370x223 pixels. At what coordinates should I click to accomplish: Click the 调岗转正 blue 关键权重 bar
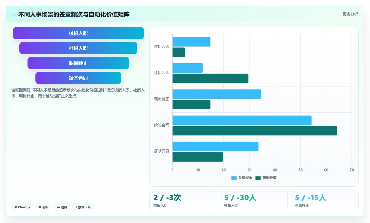(x=217, y=94)
